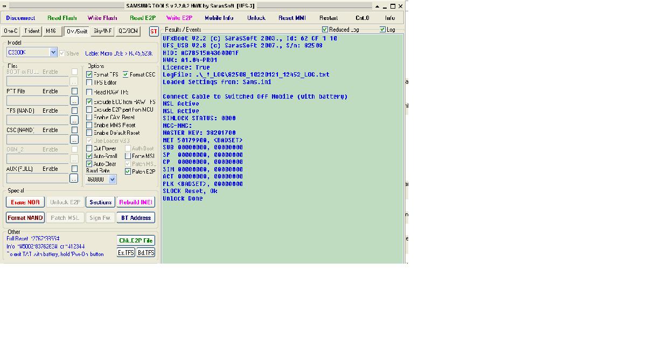Enable Cut Power checkbox
Image resolution: width=656 pixels, height=359 pixels.
click(89, 148)
